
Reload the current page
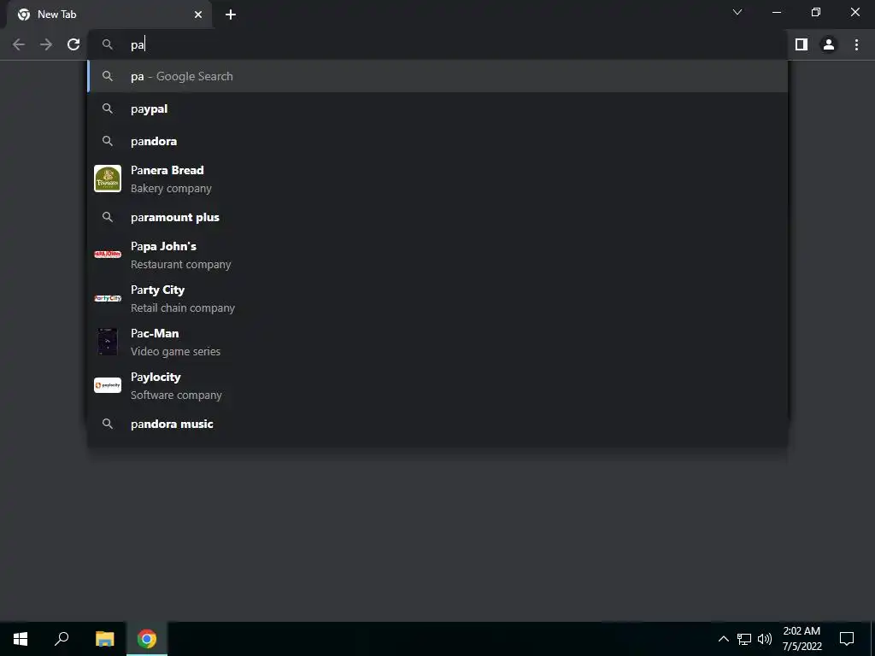coord(73,44)
